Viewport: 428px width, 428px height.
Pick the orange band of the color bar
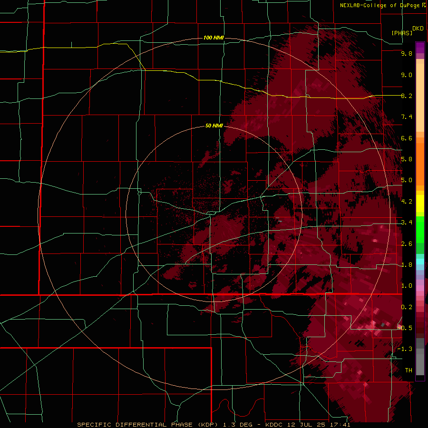pos(420,164)
